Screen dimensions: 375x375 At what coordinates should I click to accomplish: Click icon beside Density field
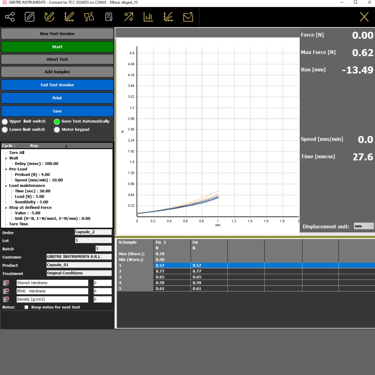point(6,299)
